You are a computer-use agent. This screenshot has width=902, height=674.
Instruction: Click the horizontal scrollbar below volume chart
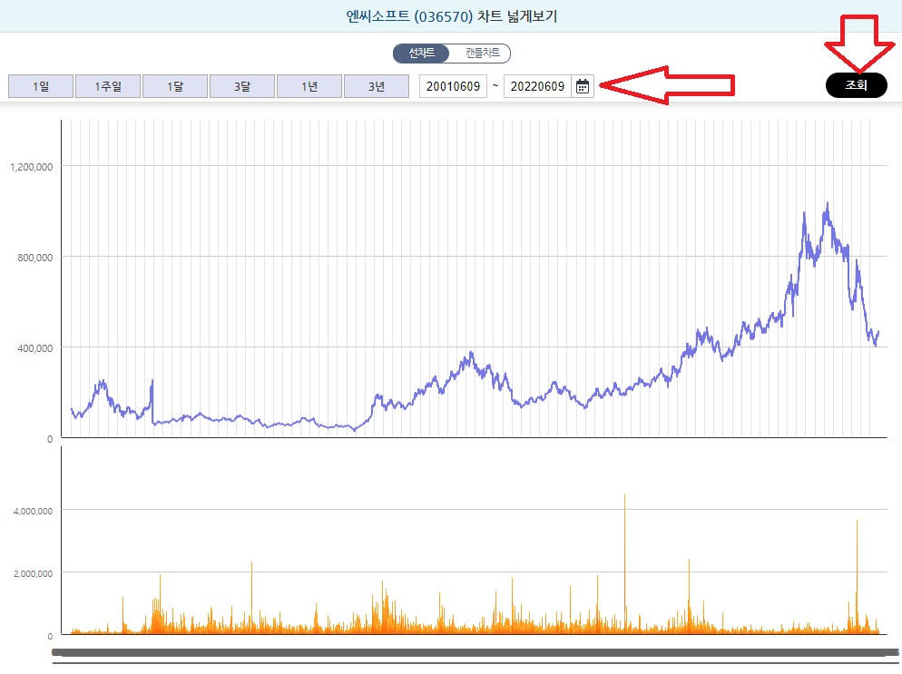tap(472, 652)
